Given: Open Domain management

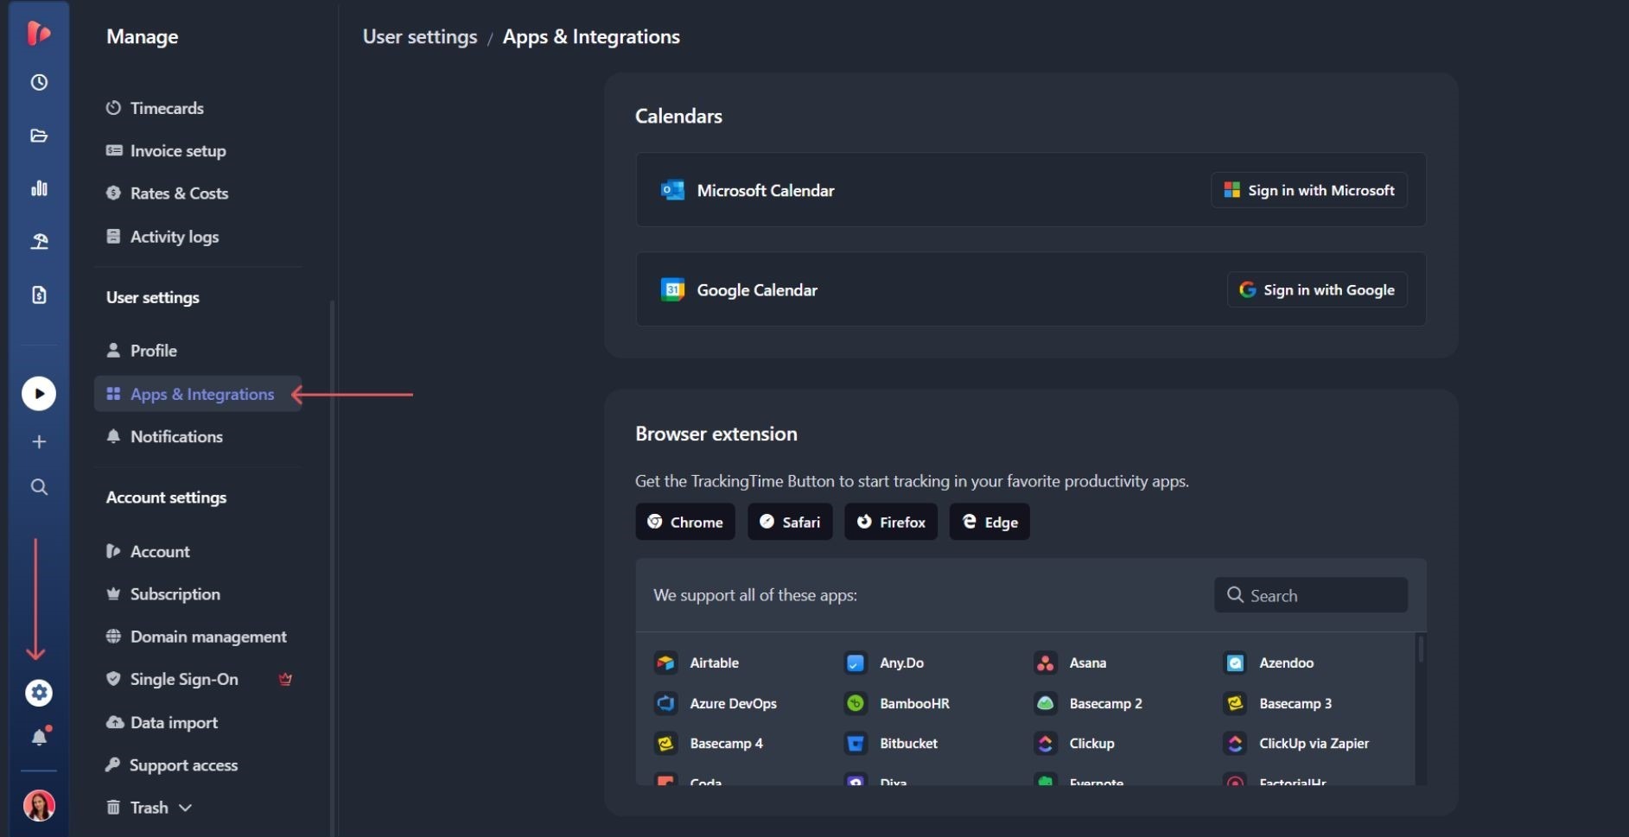Looking at the screenshot, I should click(196, 637).
